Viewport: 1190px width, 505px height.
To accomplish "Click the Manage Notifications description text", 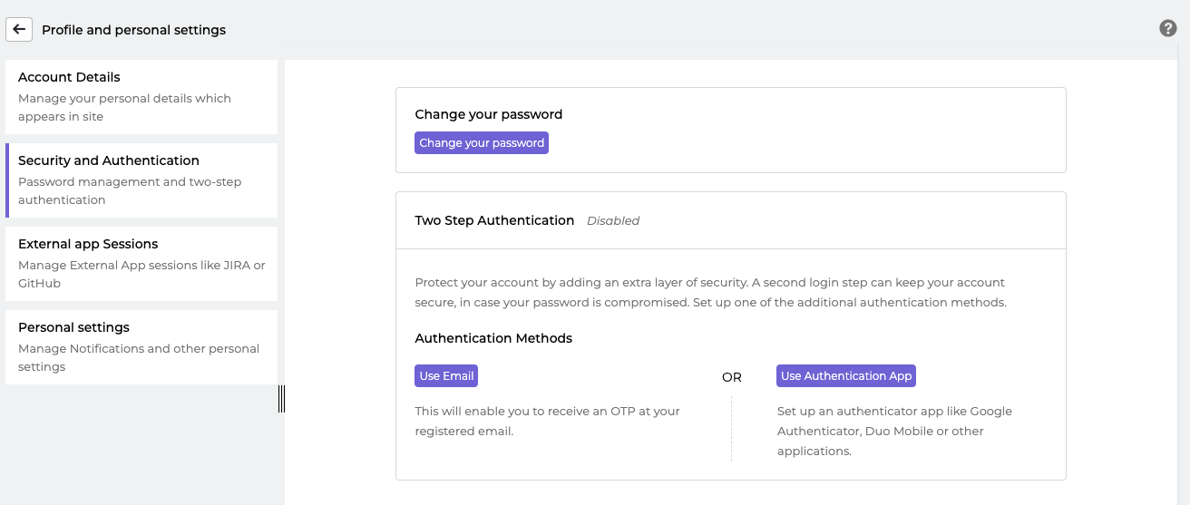I will click(139, 357).
